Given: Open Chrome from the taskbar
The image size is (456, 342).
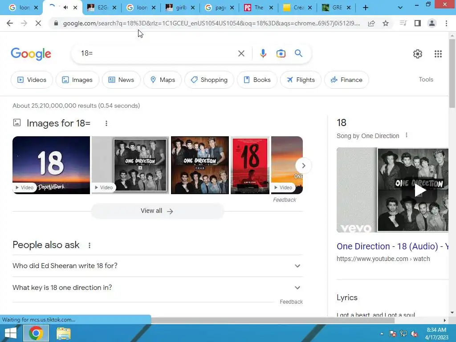Looking at the screenshot, I should point(36,333).
